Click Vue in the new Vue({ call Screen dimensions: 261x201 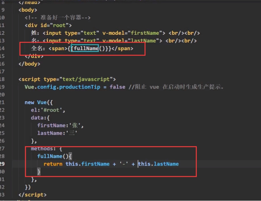pos(42,103)
